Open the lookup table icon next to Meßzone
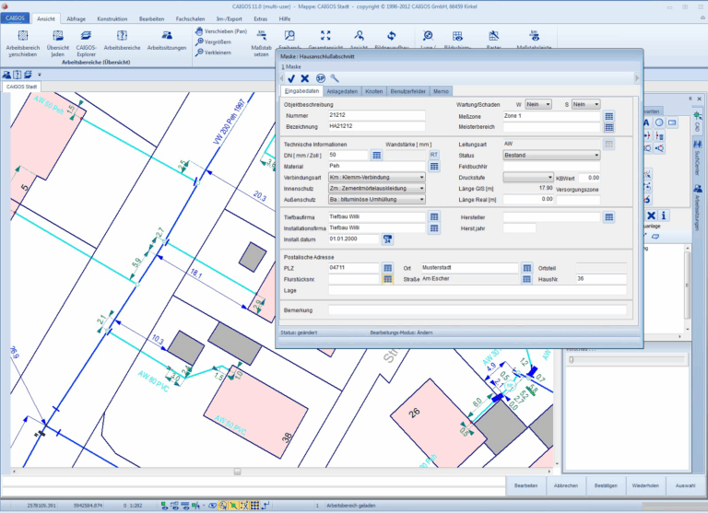This screenshot has height=513, width=708. (608, 116)
